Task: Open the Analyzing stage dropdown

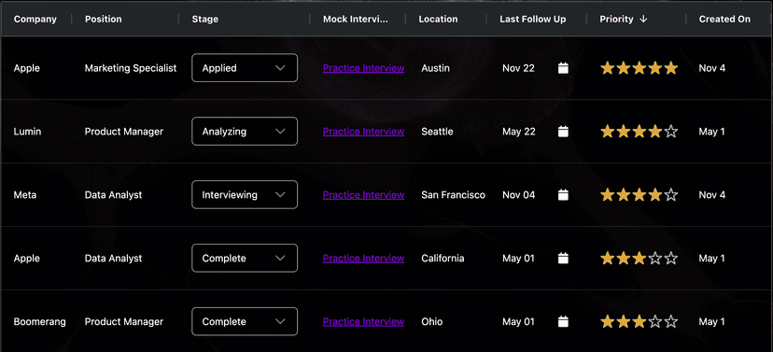Action: 245,132
